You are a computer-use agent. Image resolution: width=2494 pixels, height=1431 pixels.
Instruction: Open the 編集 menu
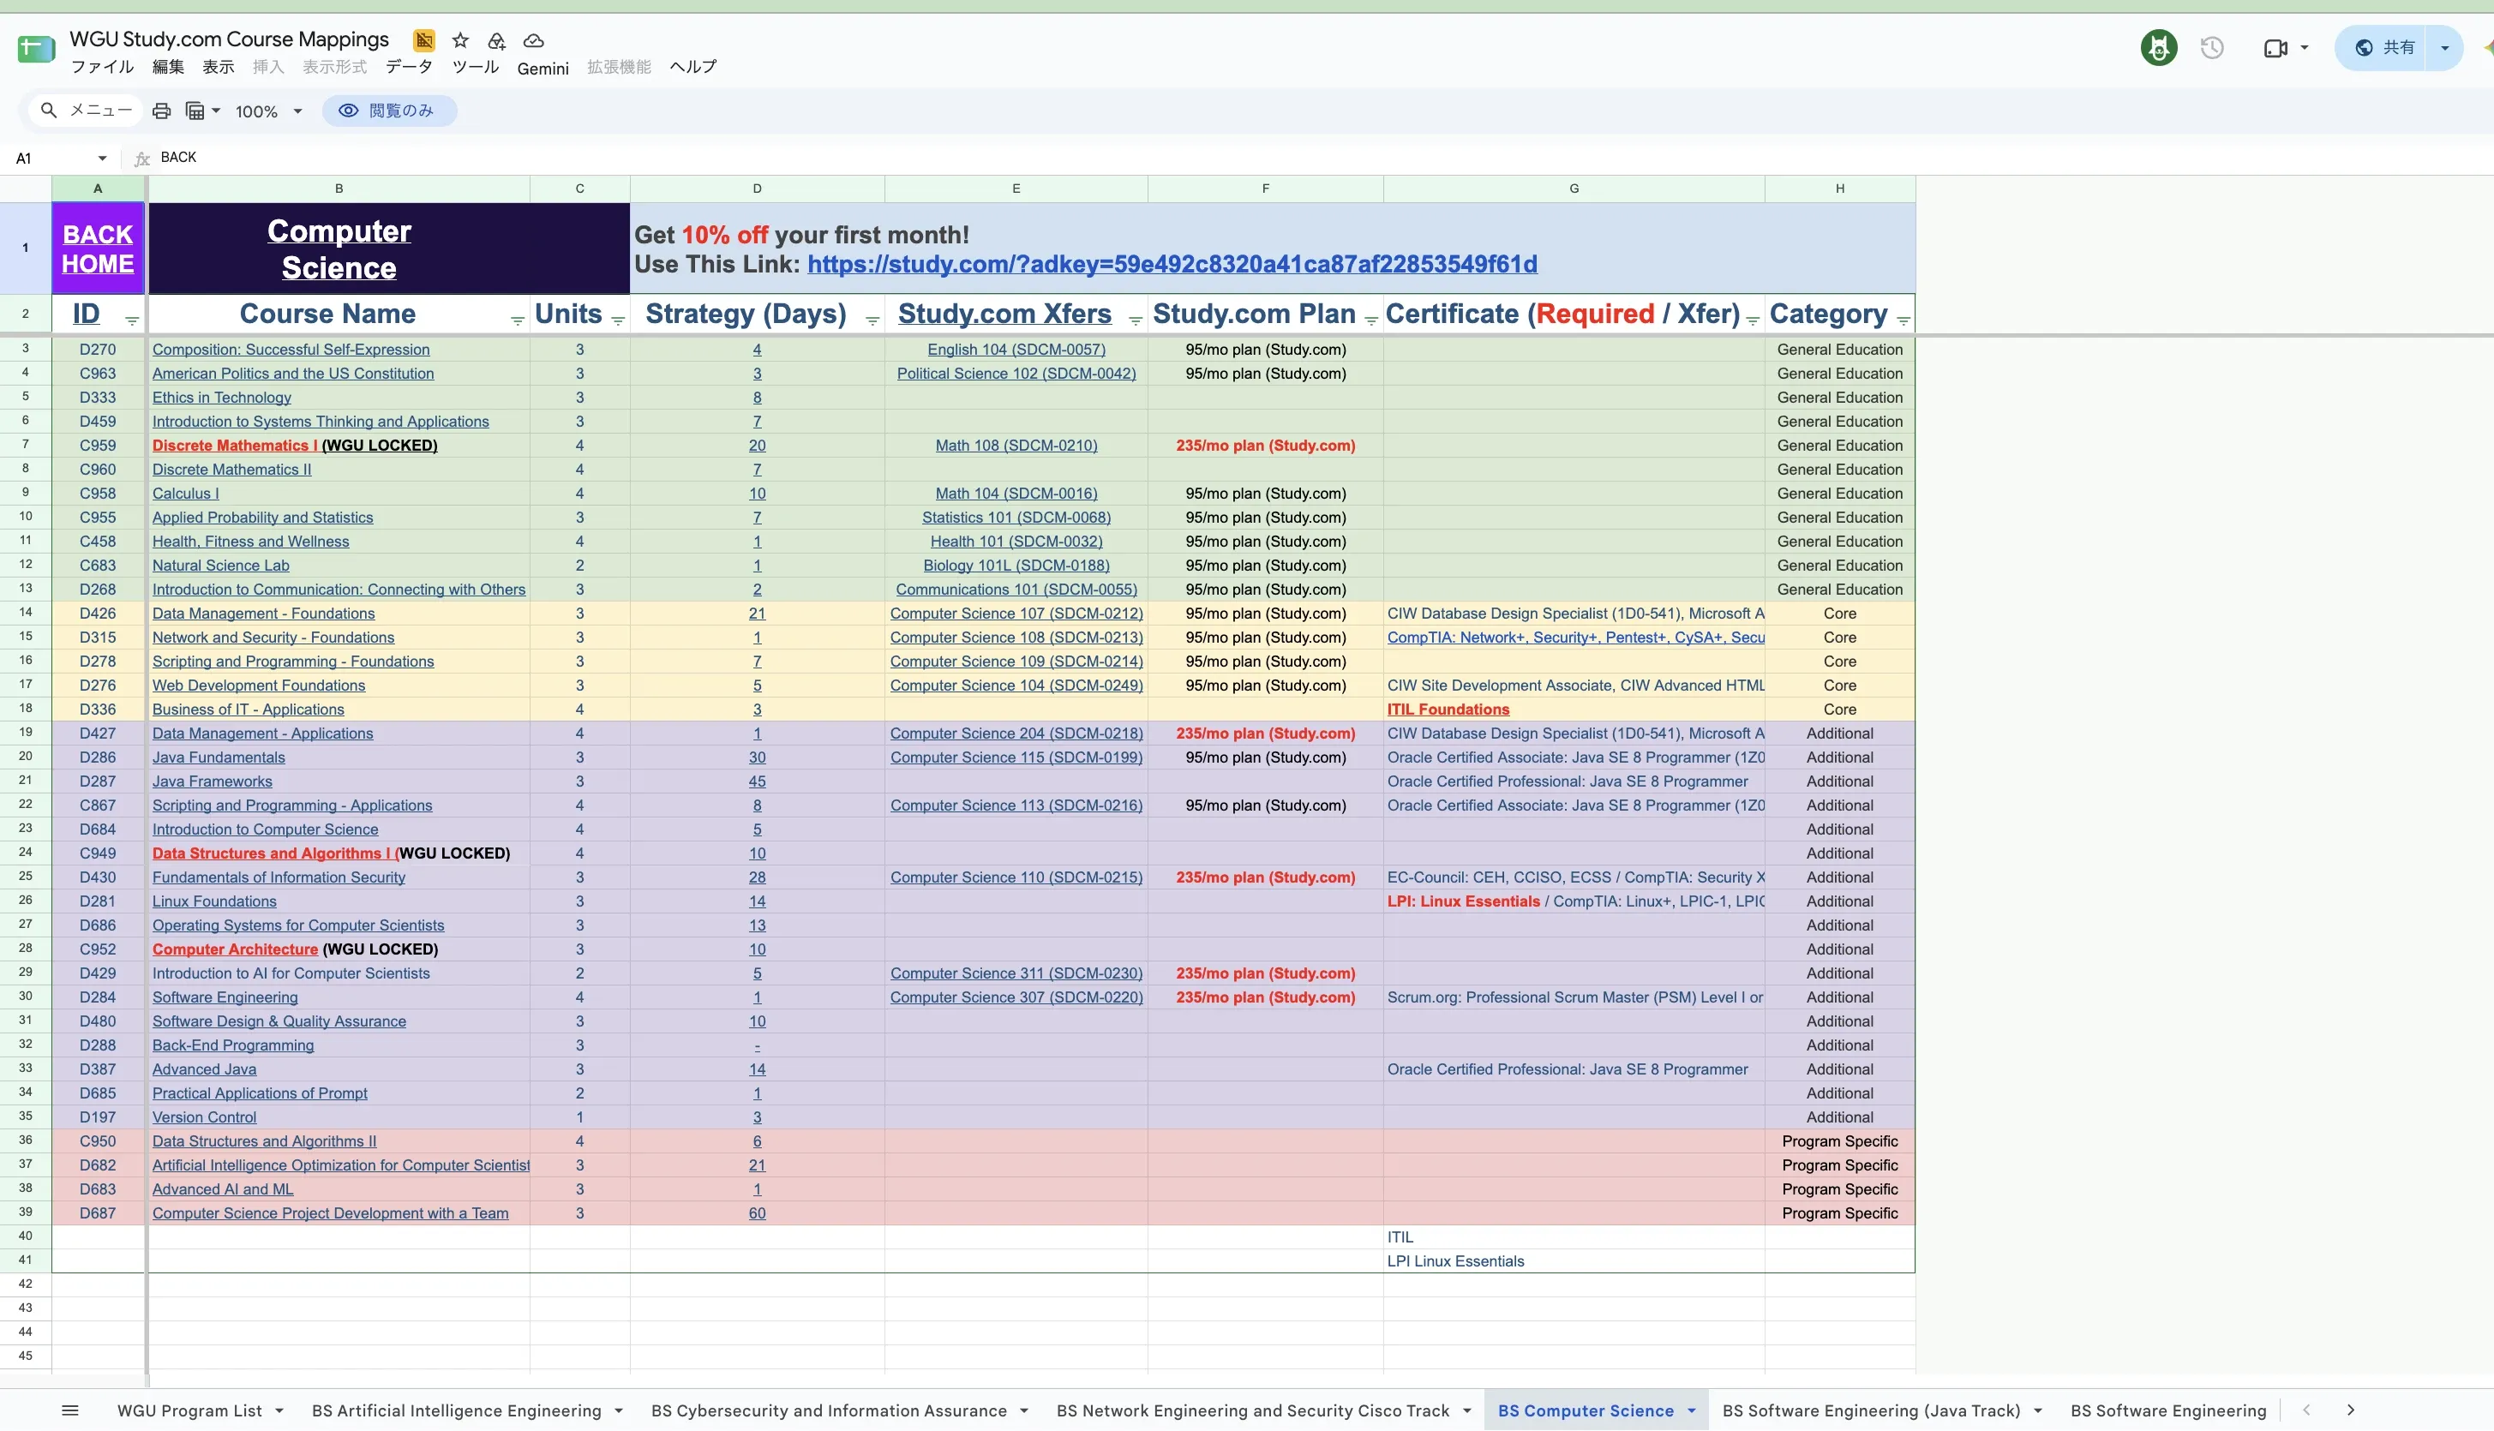tap(168, 67)
